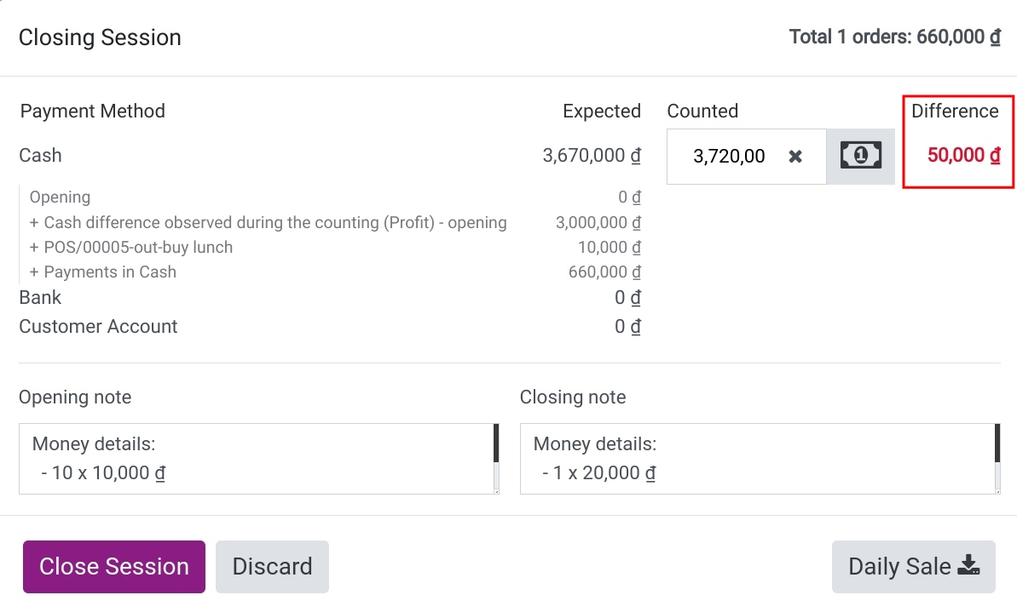
Task: Click the Bank payment method row
Action: (x=39, y=297)
